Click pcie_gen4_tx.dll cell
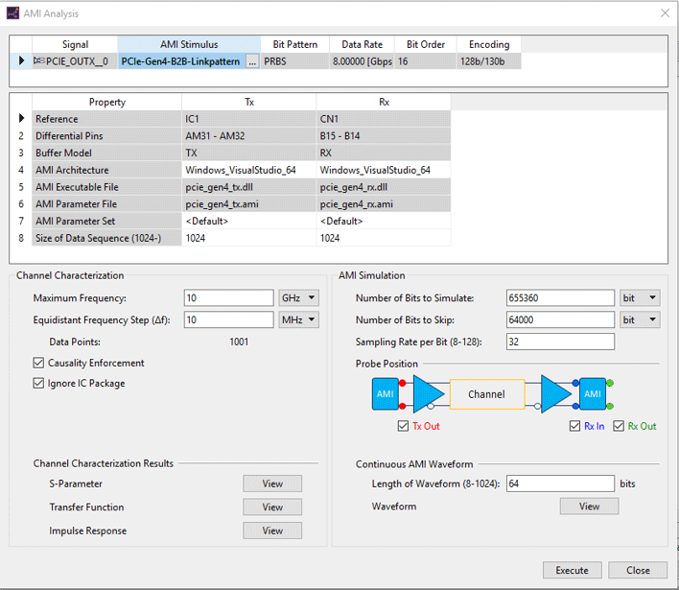 (249, 187)
